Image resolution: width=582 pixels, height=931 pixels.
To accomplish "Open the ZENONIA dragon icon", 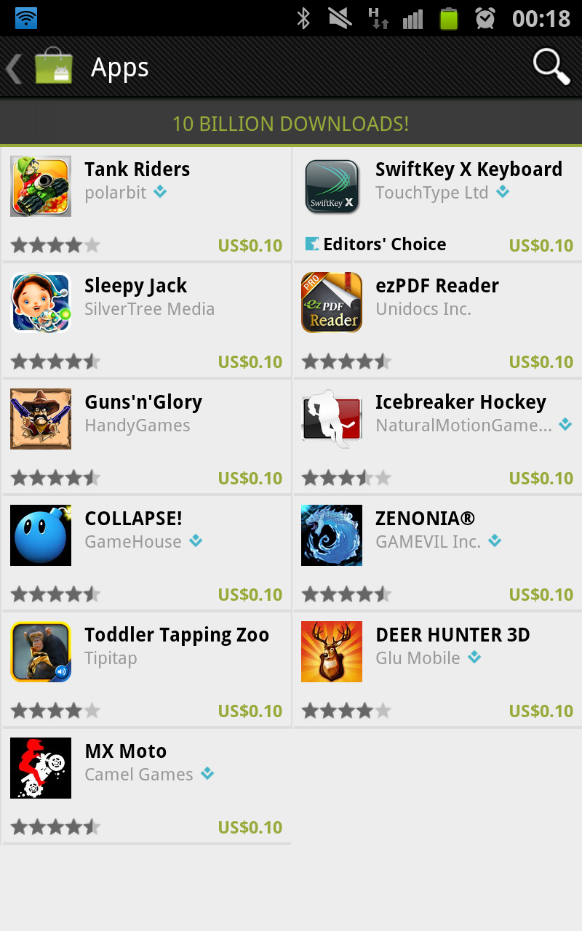I will coord(332,535).
